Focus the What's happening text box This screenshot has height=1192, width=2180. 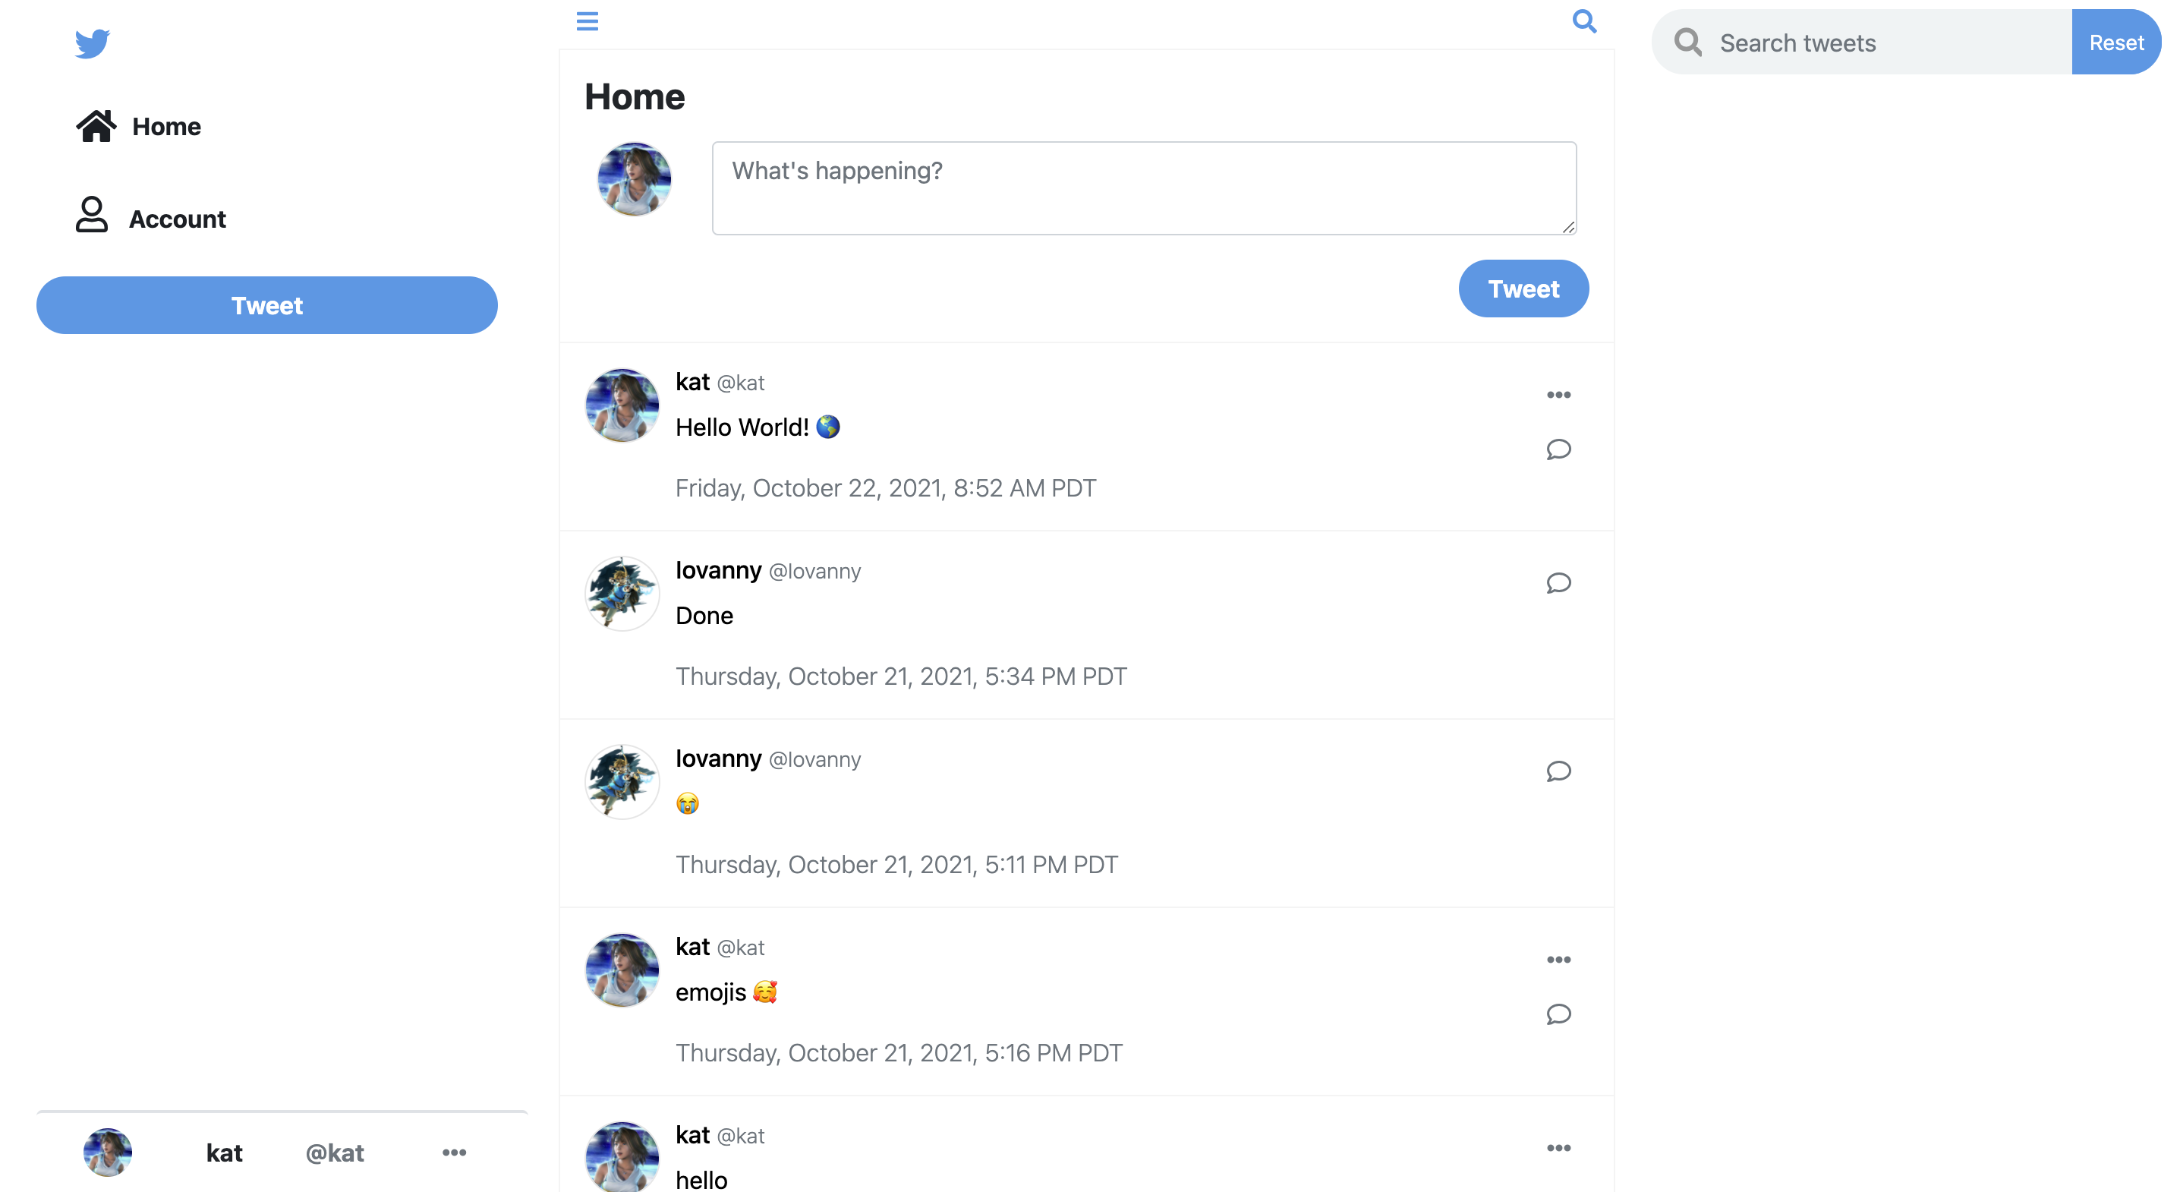(x=1144, y=188)
